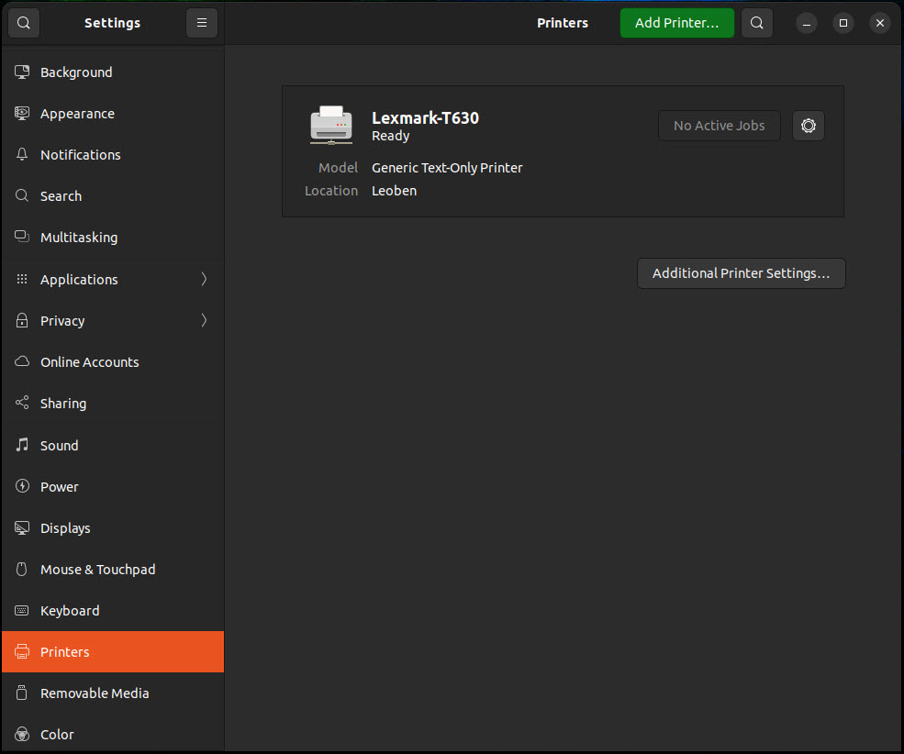Image resolution: width=904 pixels, height=754 pixels.
Task: Open the Settings hamburger menu
Action: click(202, 23)
